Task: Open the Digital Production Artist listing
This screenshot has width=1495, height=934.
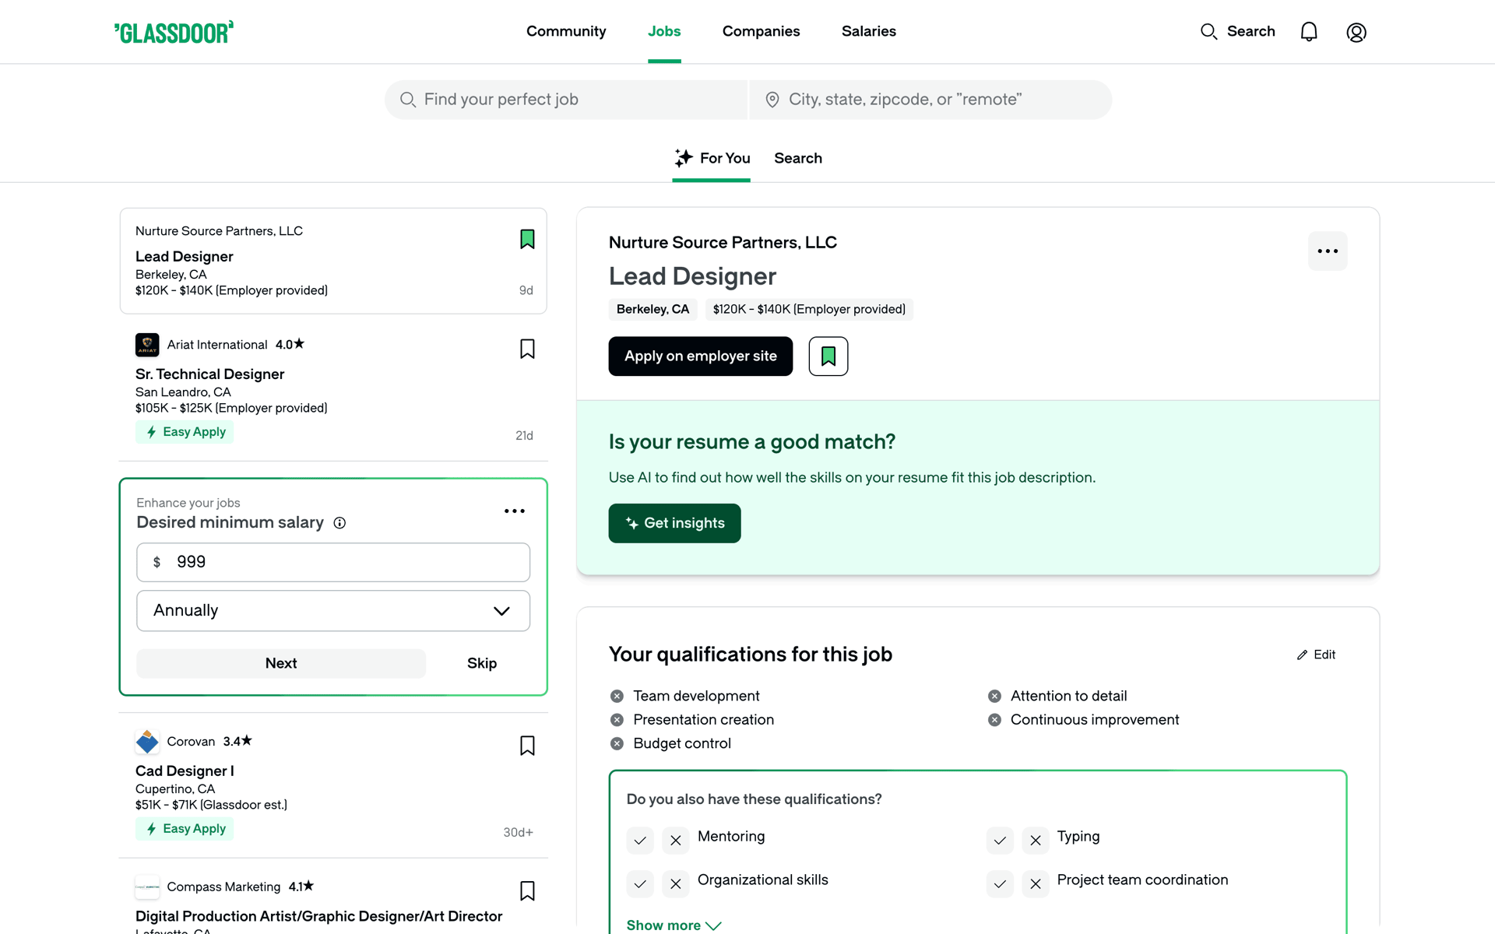Action: (319, 916)
